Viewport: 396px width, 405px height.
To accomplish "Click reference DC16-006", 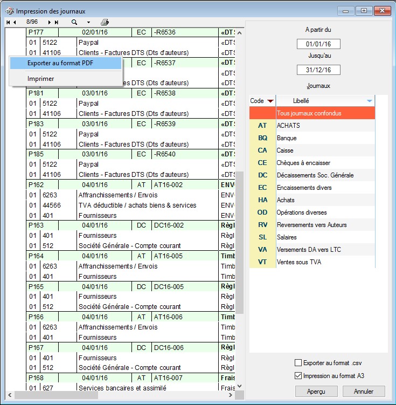I will pos(169,348).
